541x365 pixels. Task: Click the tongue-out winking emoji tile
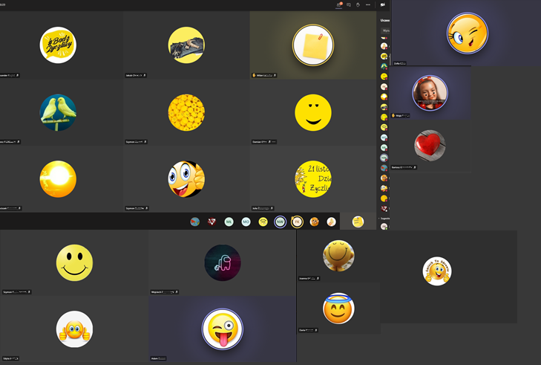pos(223,329)
